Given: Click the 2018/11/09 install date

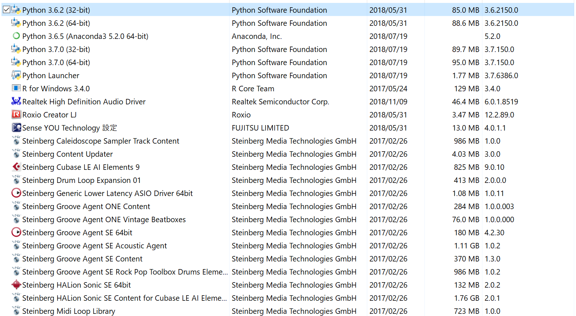Looking at the screenshot, I should click(x=388, y=102).
